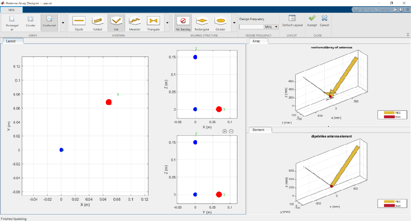Select red element 3 in YZ plot
The height and width of the screenshot is (221, 411).
[219, 195]
